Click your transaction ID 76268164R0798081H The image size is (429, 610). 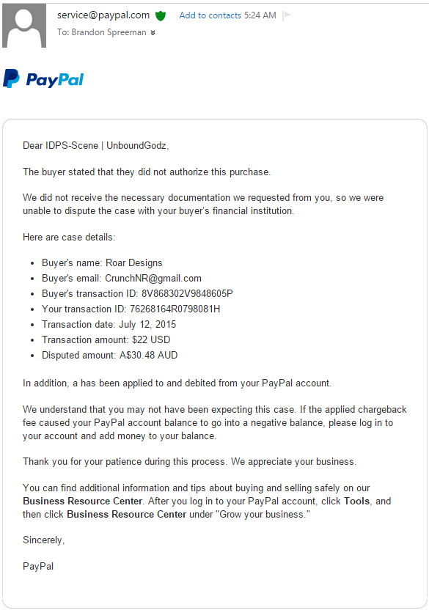click(x=175, y=309)
